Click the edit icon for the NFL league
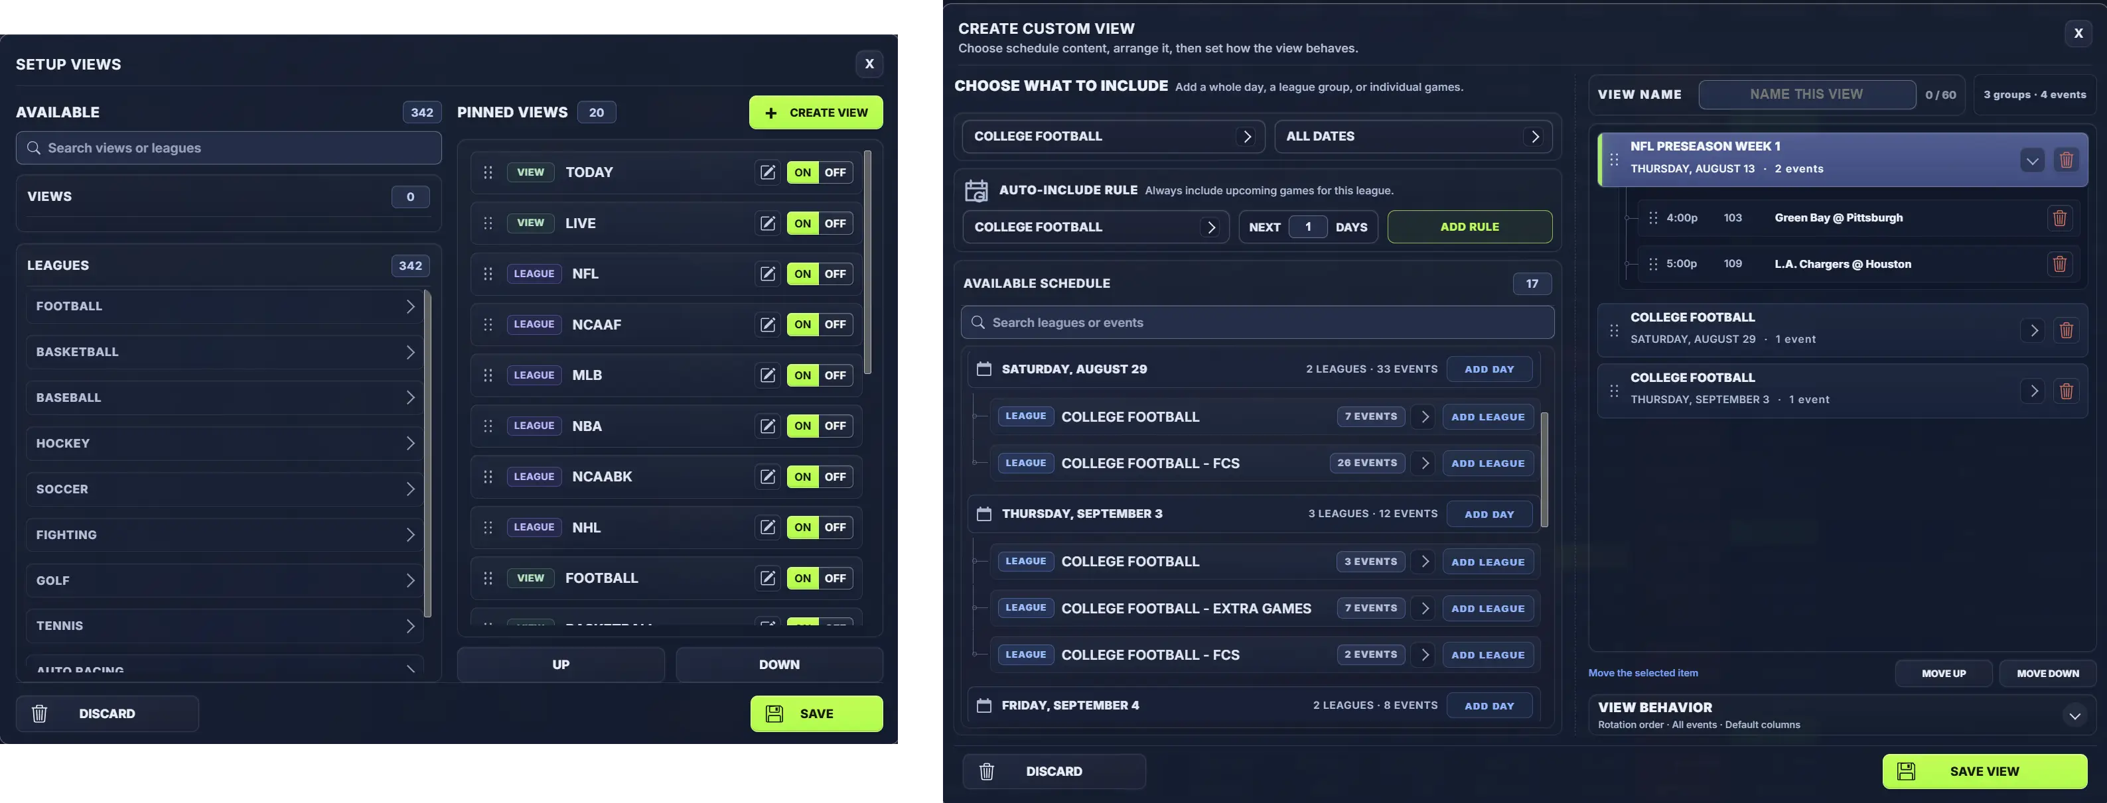This screenshot has width=2107, height=803. [x=767, y=274]
